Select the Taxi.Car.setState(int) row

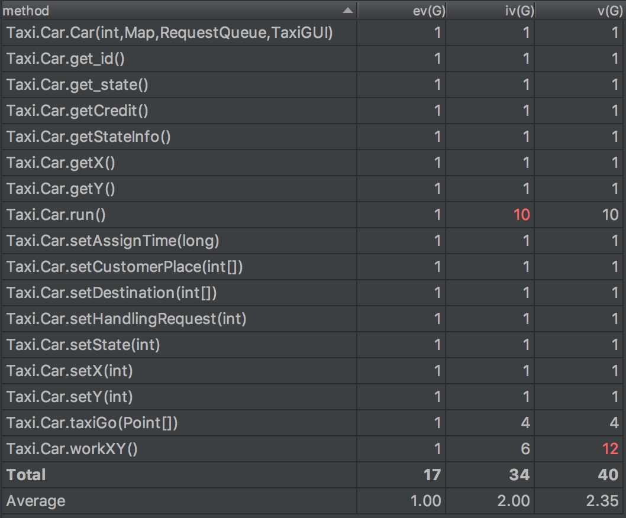pos(83,345)
